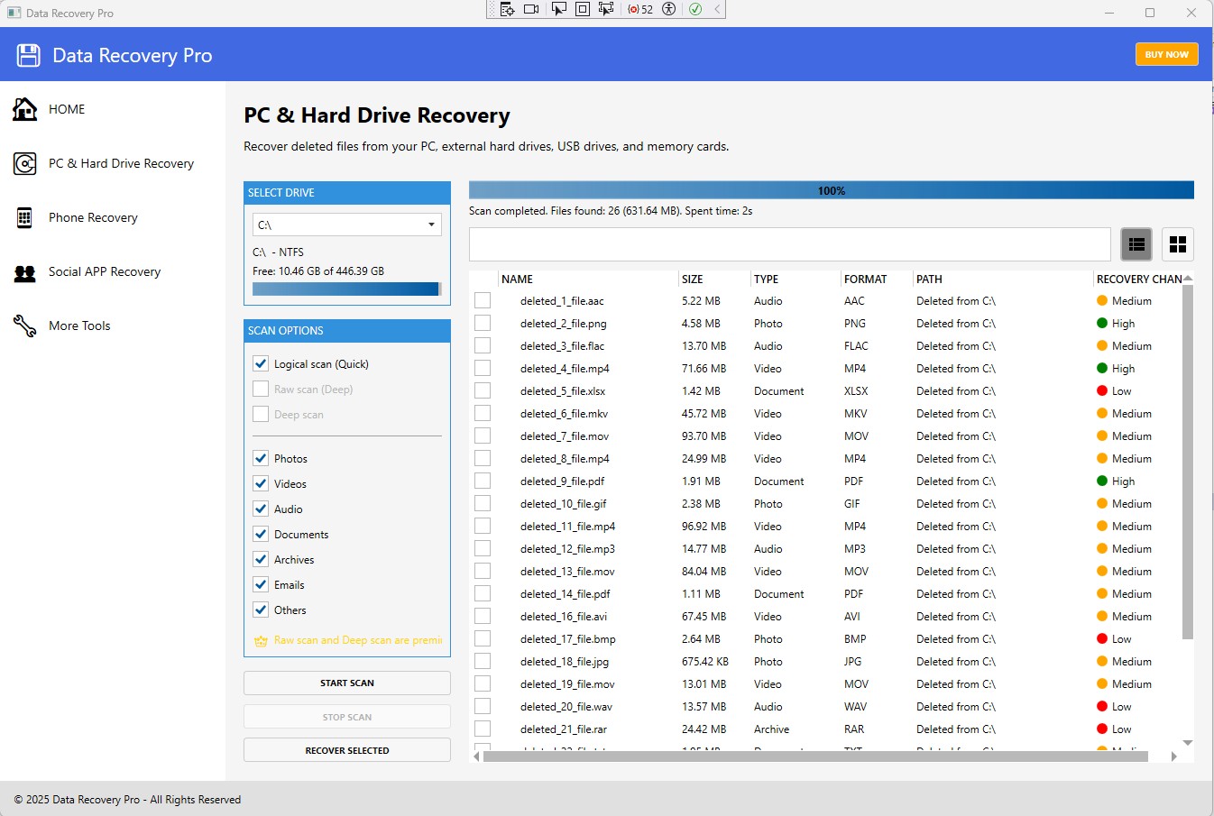Uncheck the Documents file type checkbox
Screen dimensions: 1214x816
point(261,534)
